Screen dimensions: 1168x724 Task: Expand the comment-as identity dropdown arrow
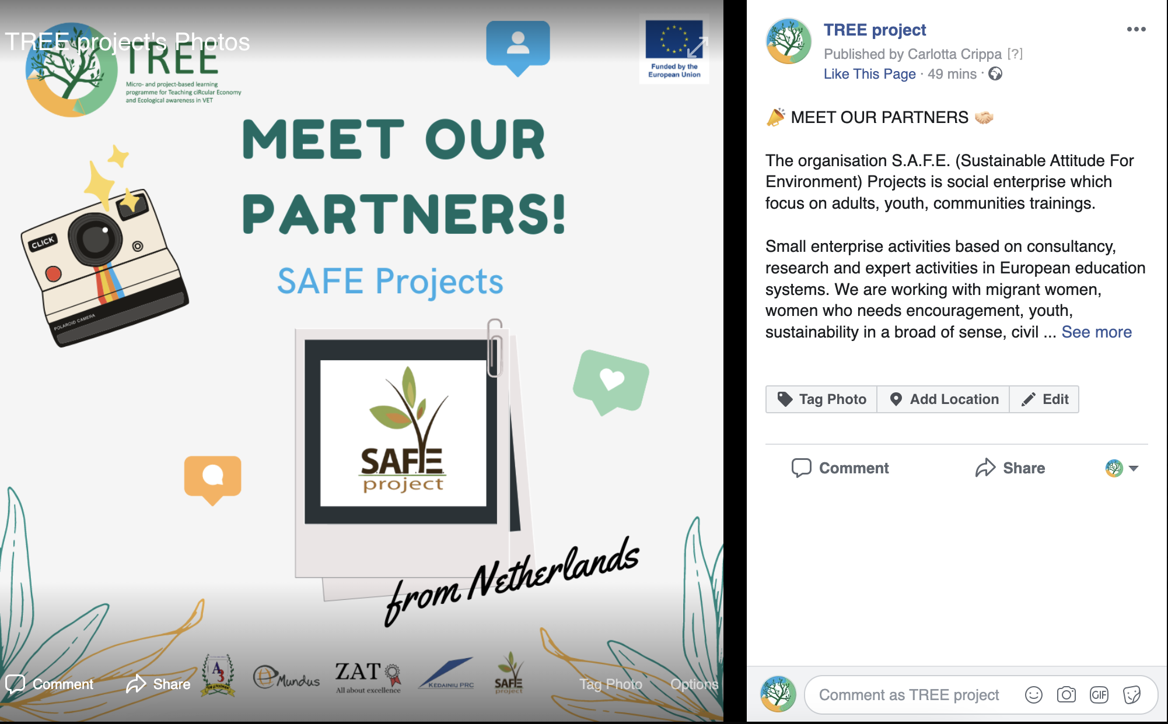(1134, 468)
